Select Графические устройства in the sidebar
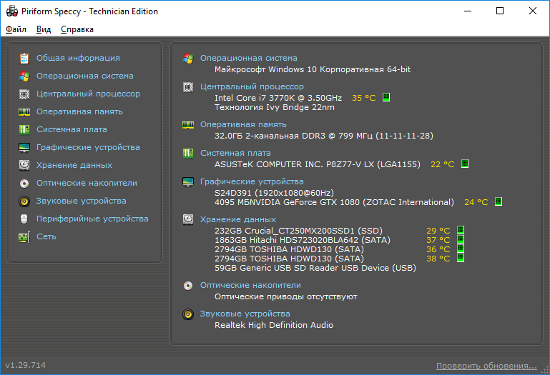This screenshot has width=550, height=375. [x=88, y=148]
